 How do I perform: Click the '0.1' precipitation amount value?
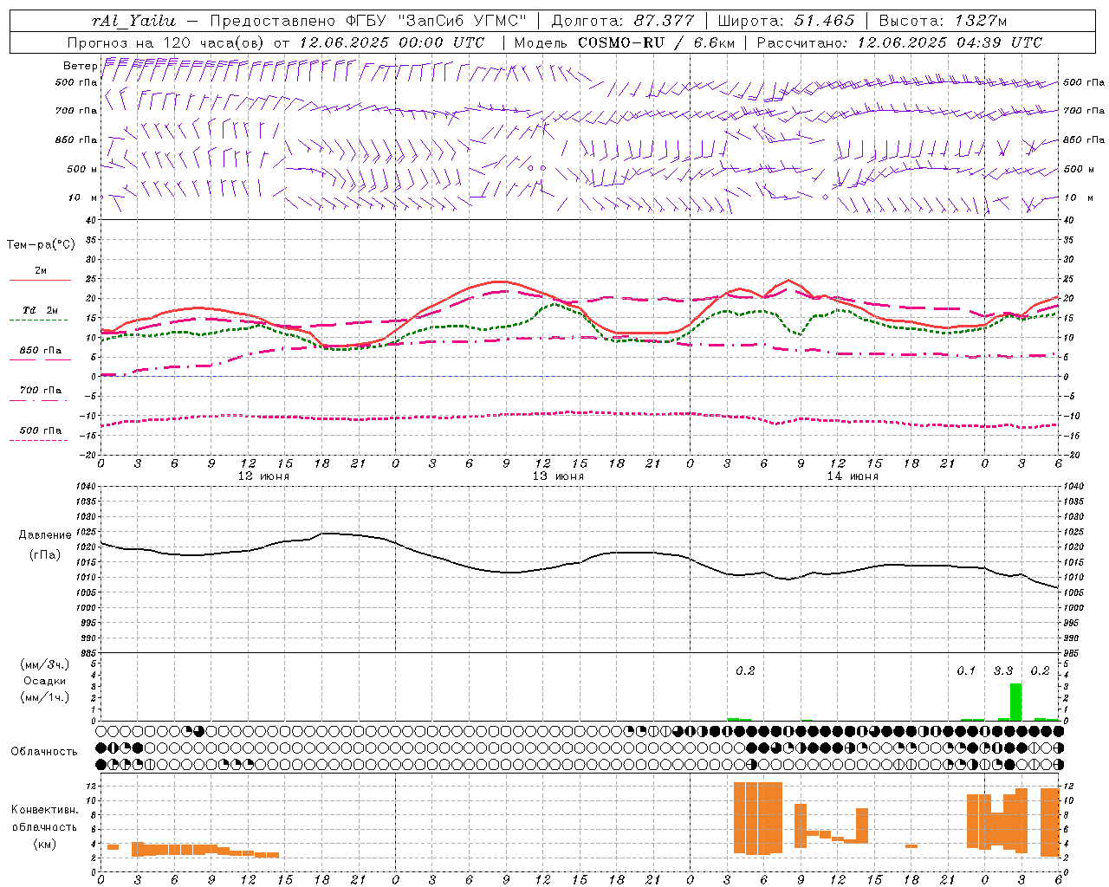[966, 670]
